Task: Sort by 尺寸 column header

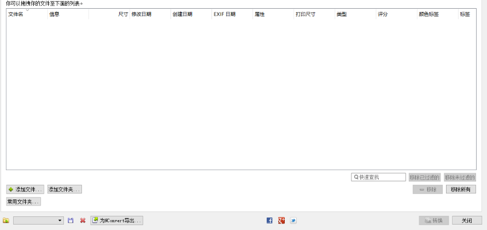Action: pyautogui.click(x=109, y=14)
